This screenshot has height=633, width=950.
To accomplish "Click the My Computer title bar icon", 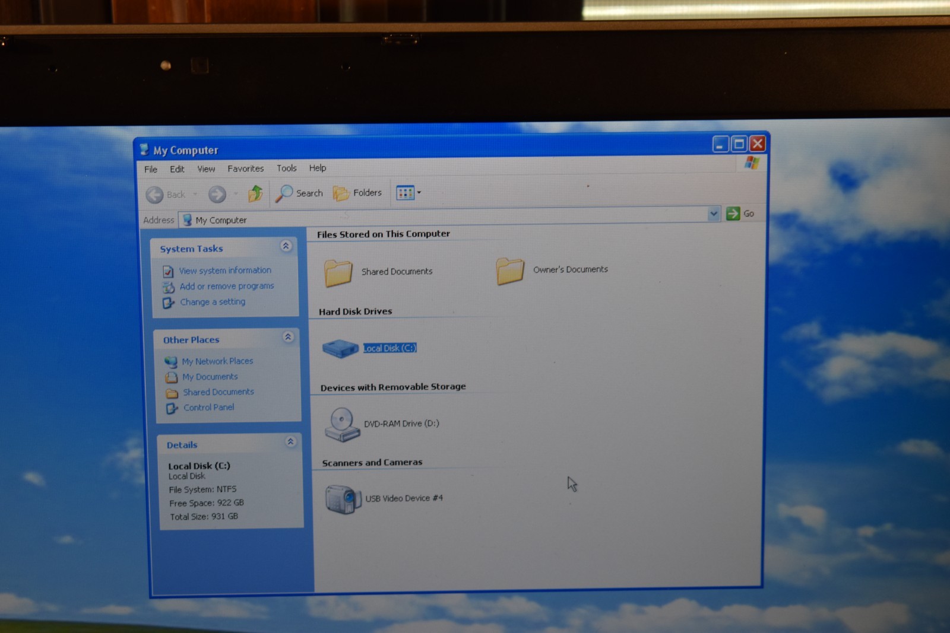I will [x=144, y=149].
